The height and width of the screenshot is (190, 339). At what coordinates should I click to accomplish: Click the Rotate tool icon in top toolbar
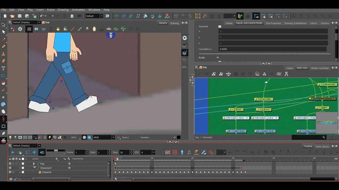point(124,16)
